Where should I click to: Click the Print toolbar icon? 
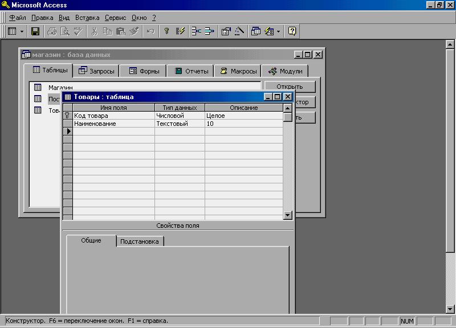52,31
